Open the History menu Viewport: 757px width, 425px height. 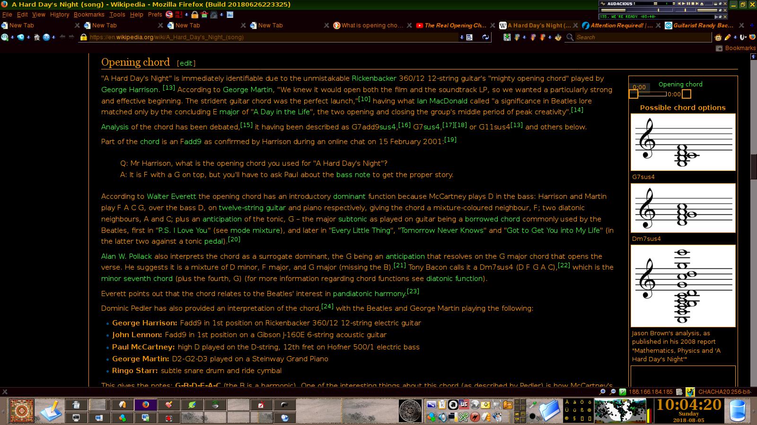pos(60,15)
